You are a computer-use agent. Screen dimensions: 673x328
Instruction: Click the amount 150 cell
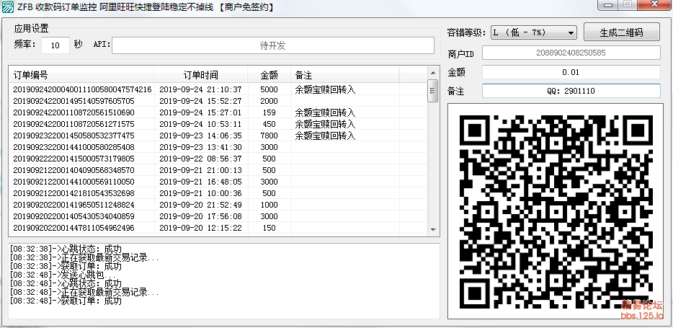point(269,228)
